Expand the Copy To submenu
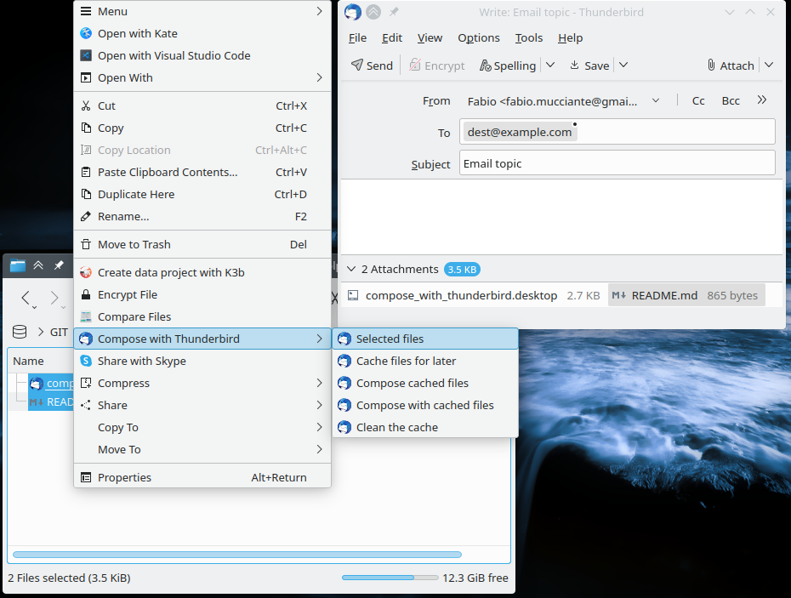The height and width of the screenshot is (598, 791). (x=202, y=427)
